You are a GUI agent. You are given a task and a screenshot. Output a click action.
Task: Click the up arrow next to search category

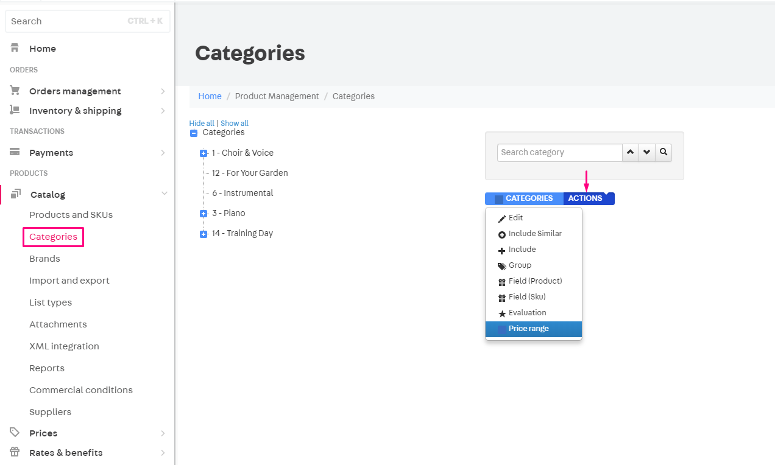[x=630, y=152]
